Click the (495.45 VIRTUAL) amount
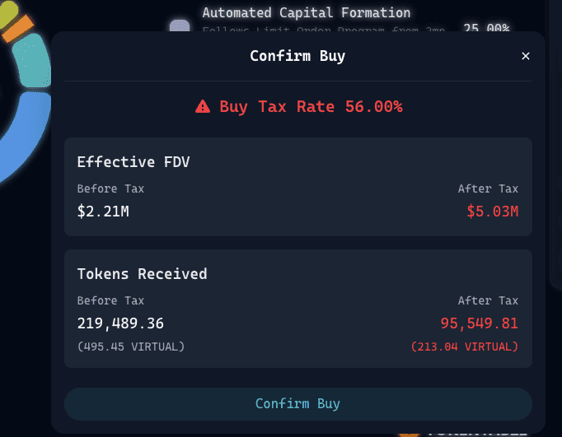The width and height of the screenshot is (562, 437). pyautogui.click(x=131, y=346)
